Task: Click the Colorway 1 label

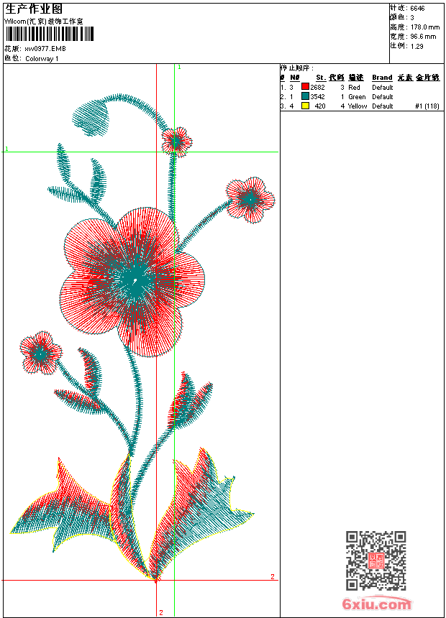Action: pos(42,59)
